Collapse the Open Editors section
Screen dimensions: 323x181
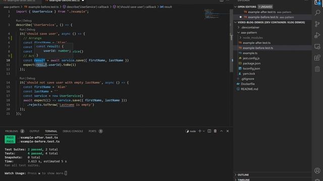point(236,7)
